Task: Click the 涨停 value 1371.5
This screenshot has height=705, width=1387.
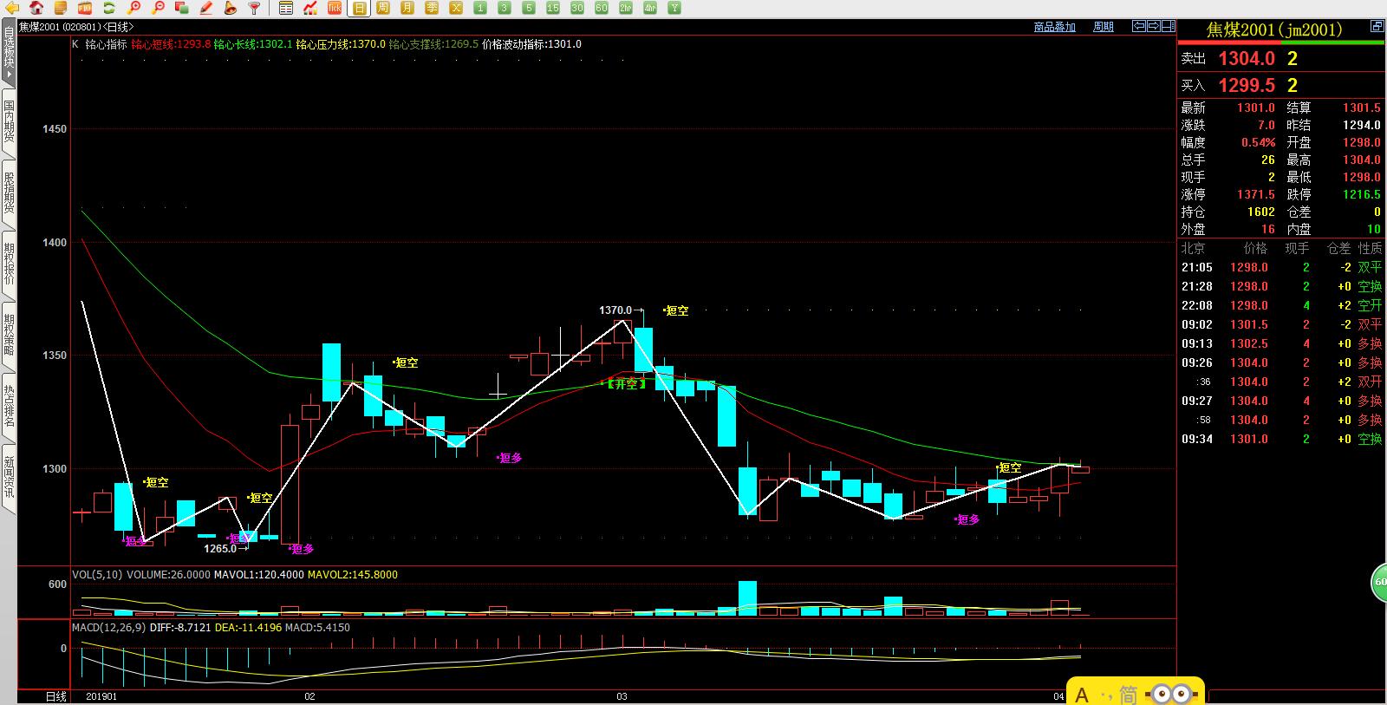Action: tap(1256, 194)
